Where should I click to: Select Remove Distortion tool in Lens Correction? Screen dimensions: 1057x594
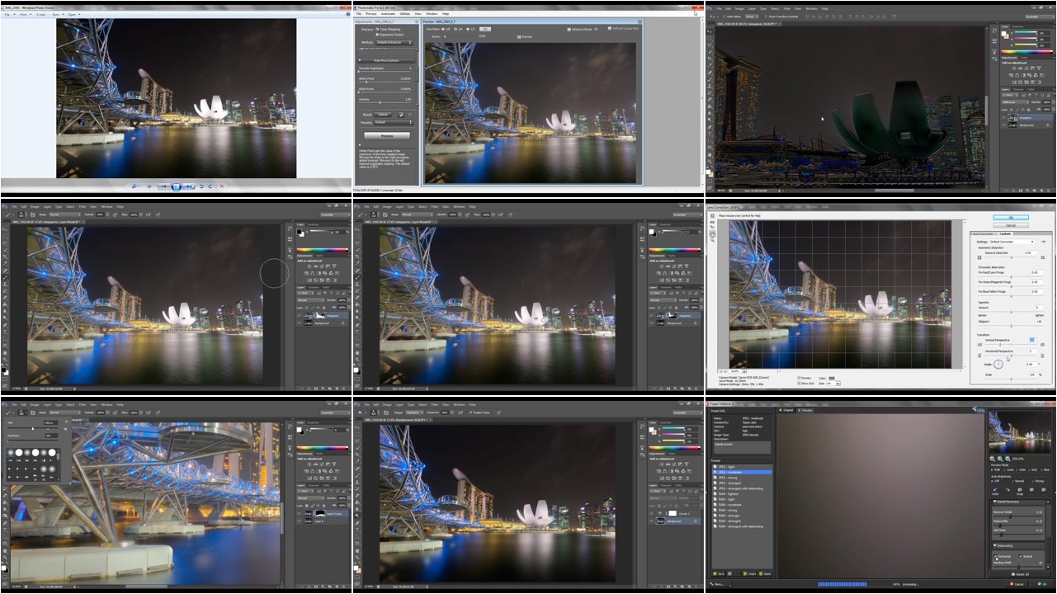(712, 215)
